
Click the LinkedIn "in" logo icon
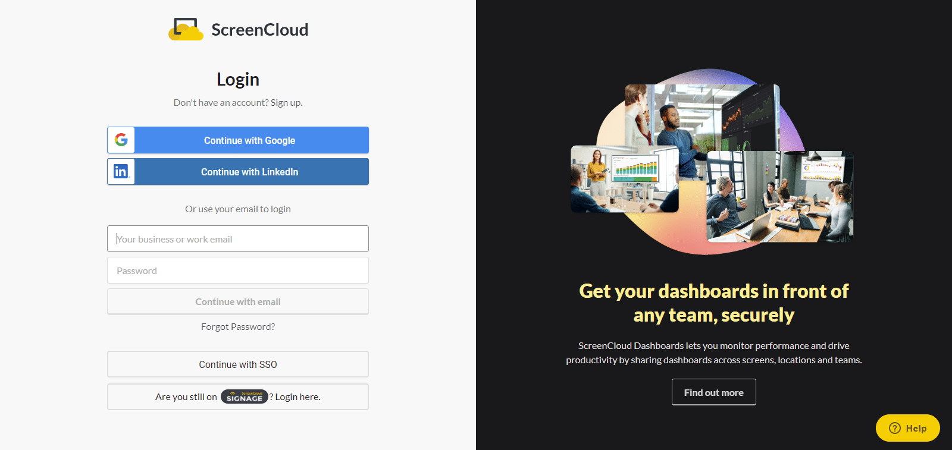[121, 172]
